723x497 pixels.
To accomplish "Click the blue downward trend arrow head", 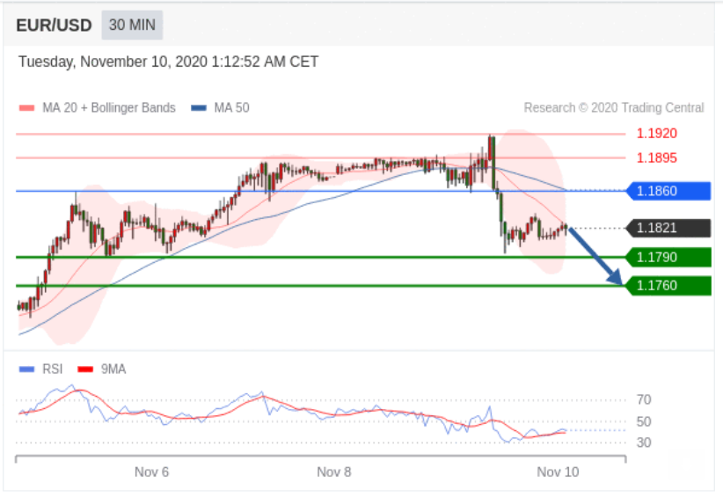I will coord(615,278).
